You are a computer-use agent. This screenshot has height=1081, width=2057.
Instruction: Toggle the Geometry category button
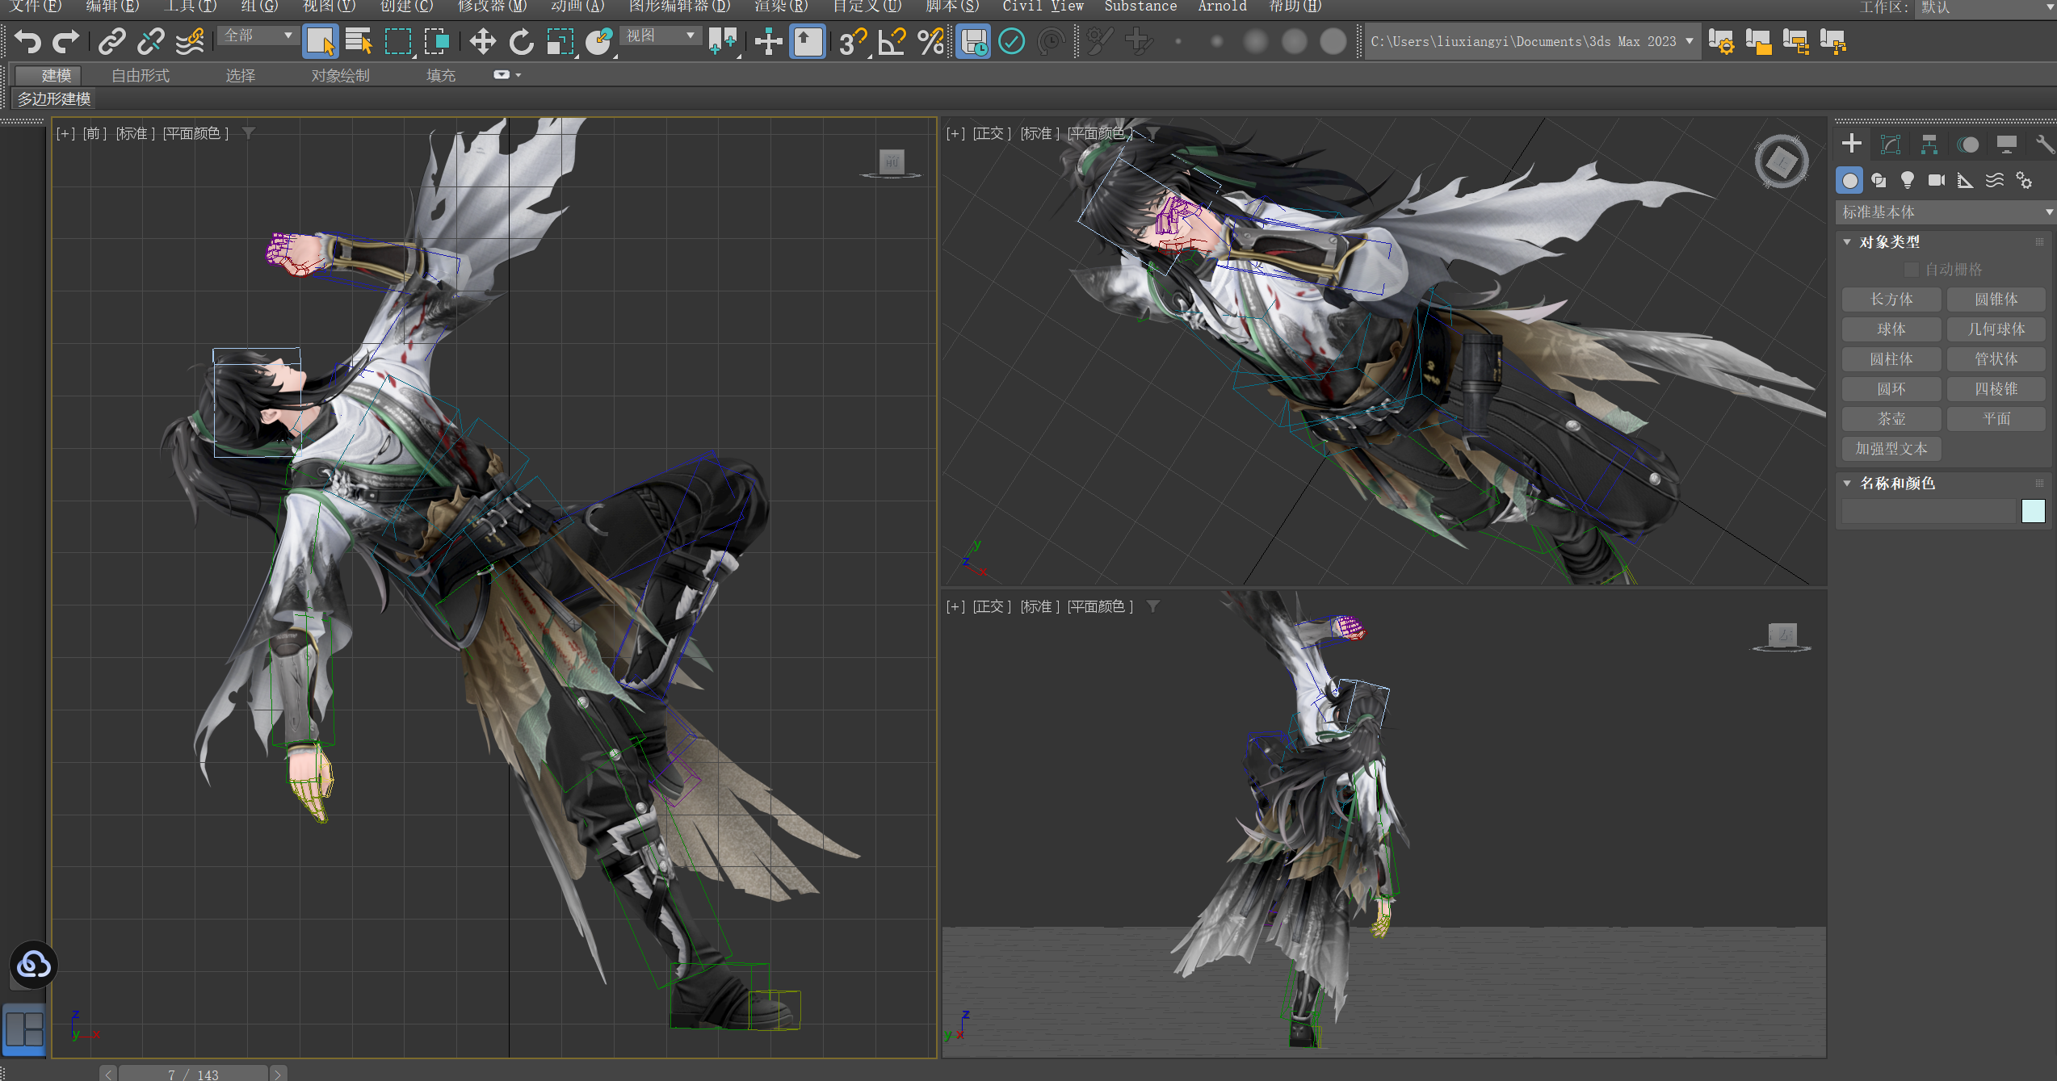coord(1849,180)
